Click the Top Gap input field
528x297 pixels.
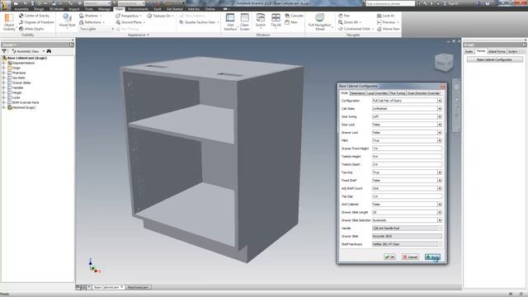407,196
